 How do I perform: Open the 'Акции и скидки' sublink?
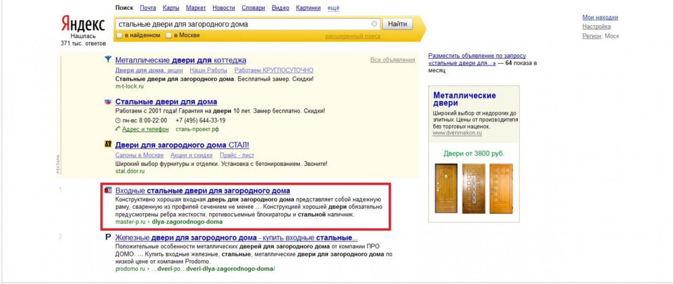click(x=191, y=155)
